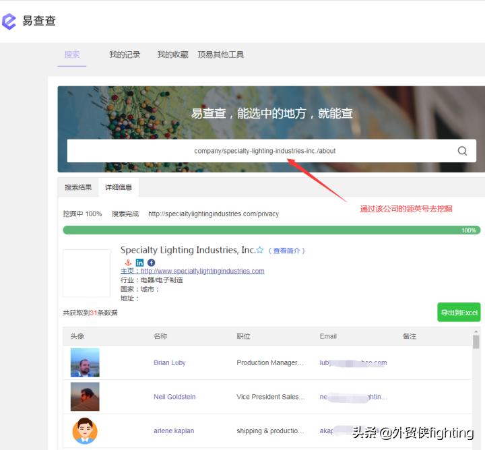
Task: Click the 职位 column header
Action: pyautogui.click(x=243, y=336)
